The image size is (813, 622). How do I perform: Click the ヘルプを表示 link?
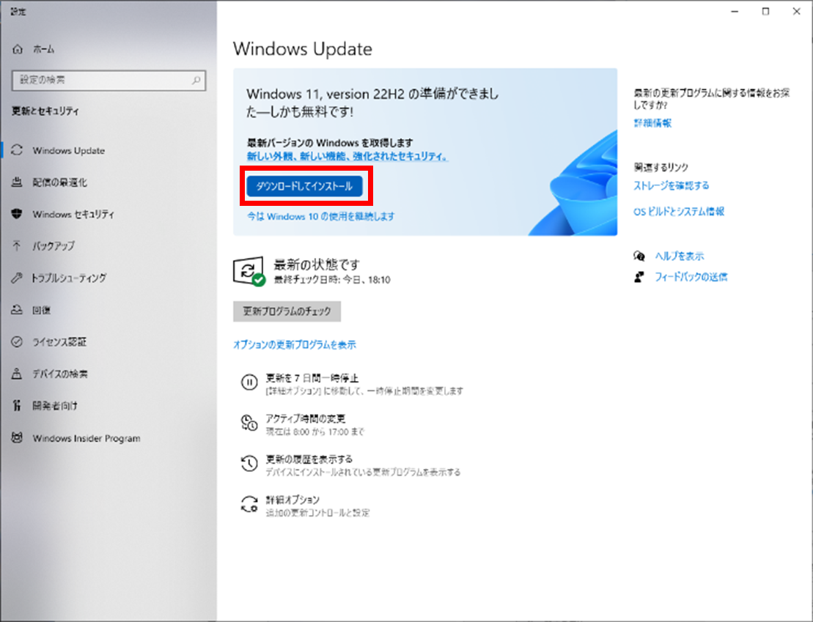(x=680, y=256)
